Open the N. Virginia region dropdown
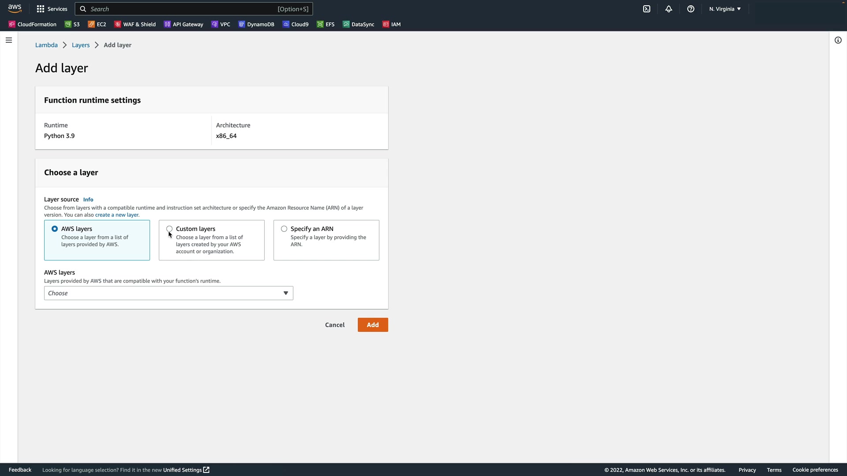 tap(725, 9)
